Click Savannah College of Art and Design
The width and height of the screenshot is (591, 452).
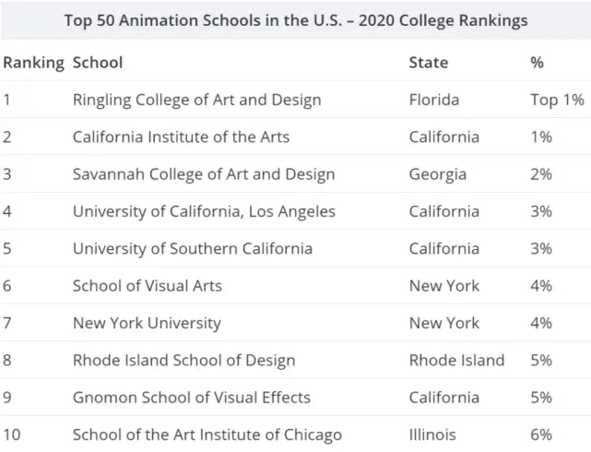pos(204,174)
